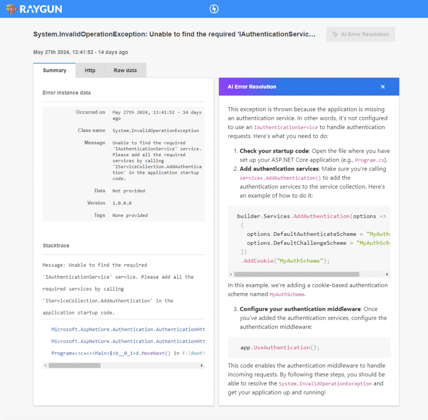
Task: Click options.DefaultAuthenticateScheme code line
Action: [x=319, y=234]
